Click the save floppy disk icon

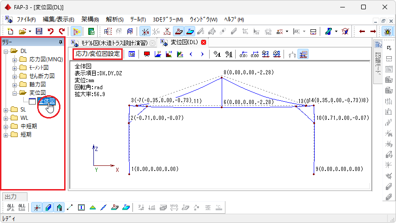click(39, 31)
